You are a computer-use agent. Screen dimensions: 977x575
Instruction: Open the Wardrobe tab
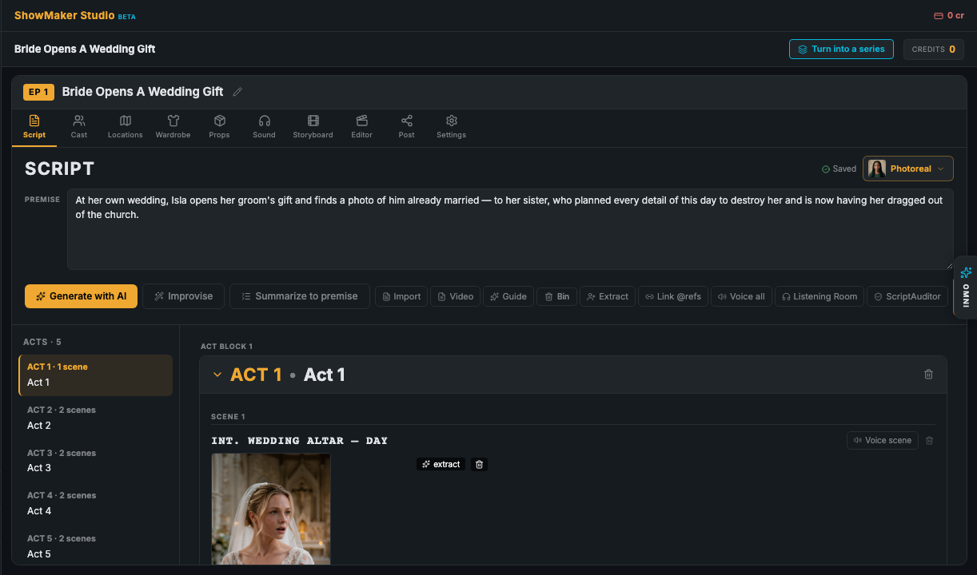pos(173,127)
